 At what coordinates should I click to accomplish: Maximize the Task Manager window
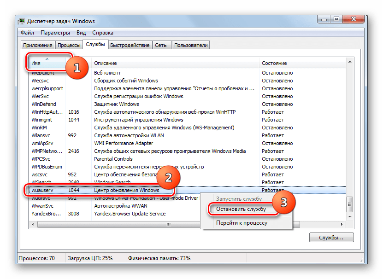(x=336, y=19)
